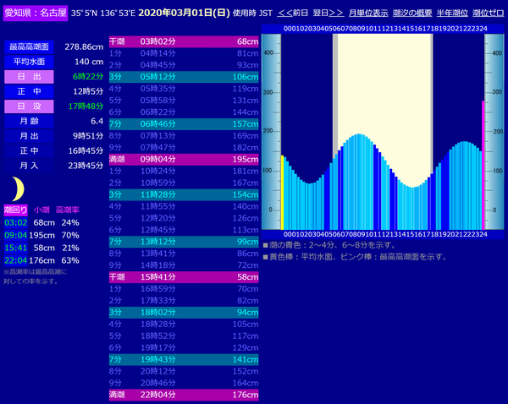The image size is (508, 404).
Task: Switch to 月単位表示 monthly view
Action: click(368, 14)
